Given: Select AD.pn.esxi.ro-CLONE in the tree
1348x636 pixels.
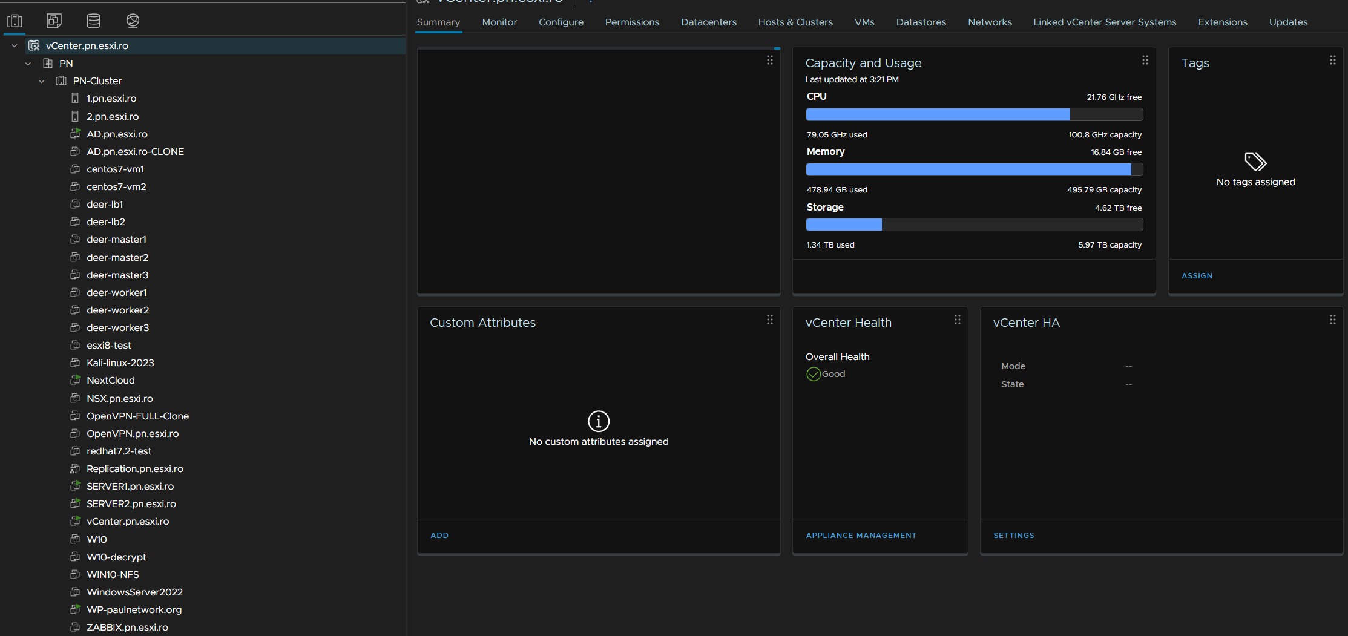Looking at the screenshot, I should (135, 151).
